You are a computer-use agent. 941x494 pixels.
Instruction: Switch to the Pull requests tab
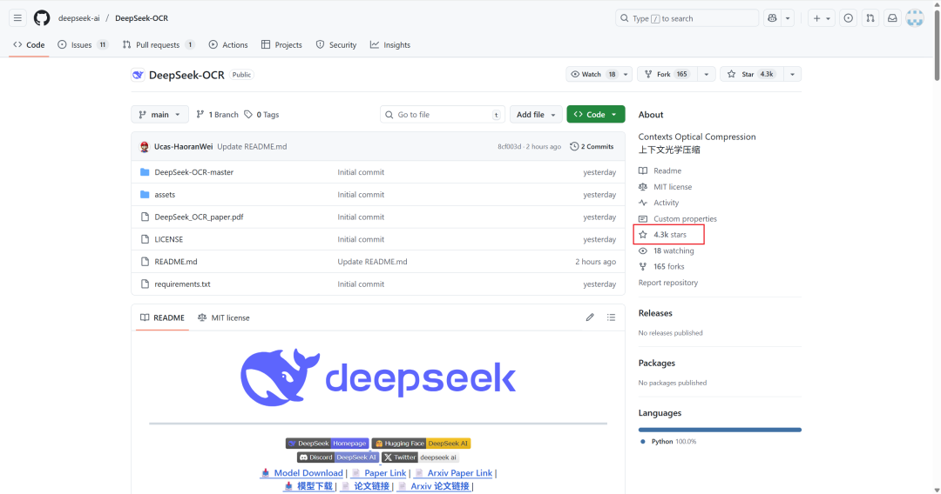(159, 45)
